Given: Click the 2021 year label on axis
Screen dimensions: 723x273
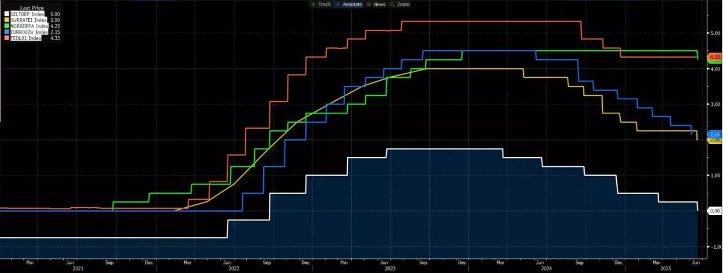Looking at the screenshot, I should click(78, 268).
